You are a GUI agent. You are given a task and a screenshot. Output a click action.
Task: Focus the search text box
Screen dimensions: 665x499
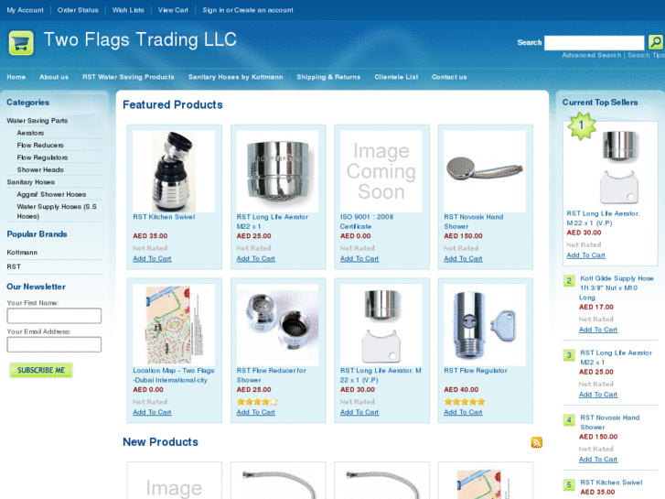(x=595, y=42)
